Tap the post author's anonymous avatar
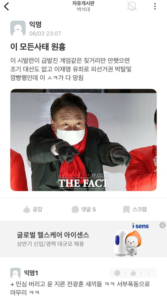The width and height of the screenshot is (167, 300). (x=18, y=28)
